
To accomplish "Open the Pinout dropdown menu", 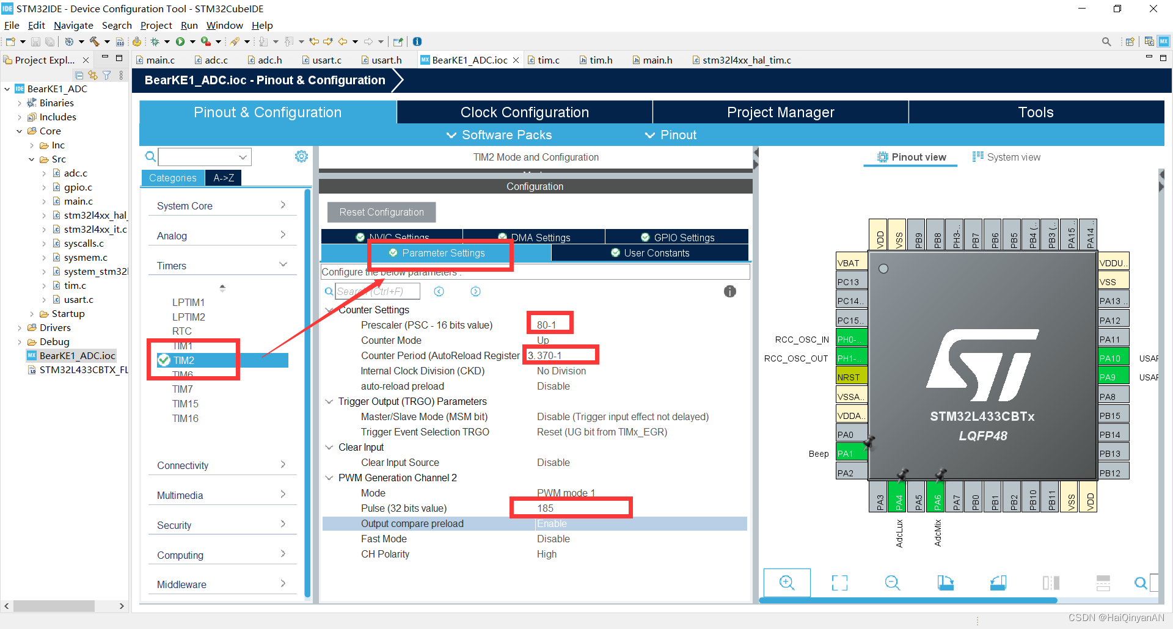I will tap(671, 135).
